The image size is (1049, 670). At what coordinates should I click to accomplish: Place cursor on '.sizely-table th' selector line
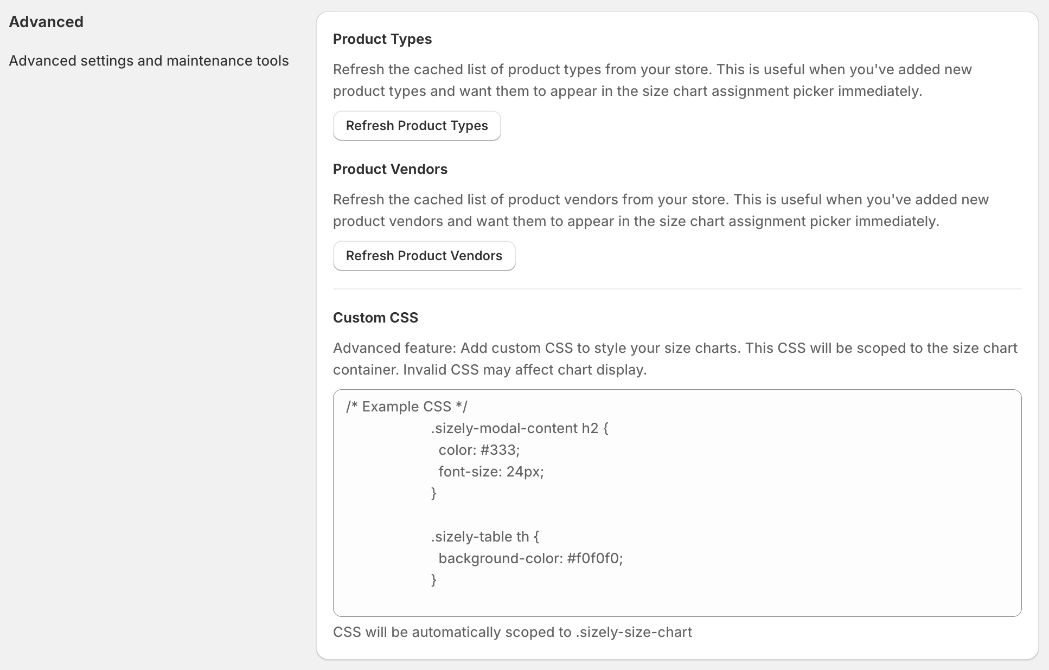pos(485,537)
